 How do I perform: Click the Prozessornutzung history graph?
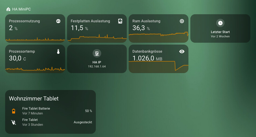pos(35,39)
